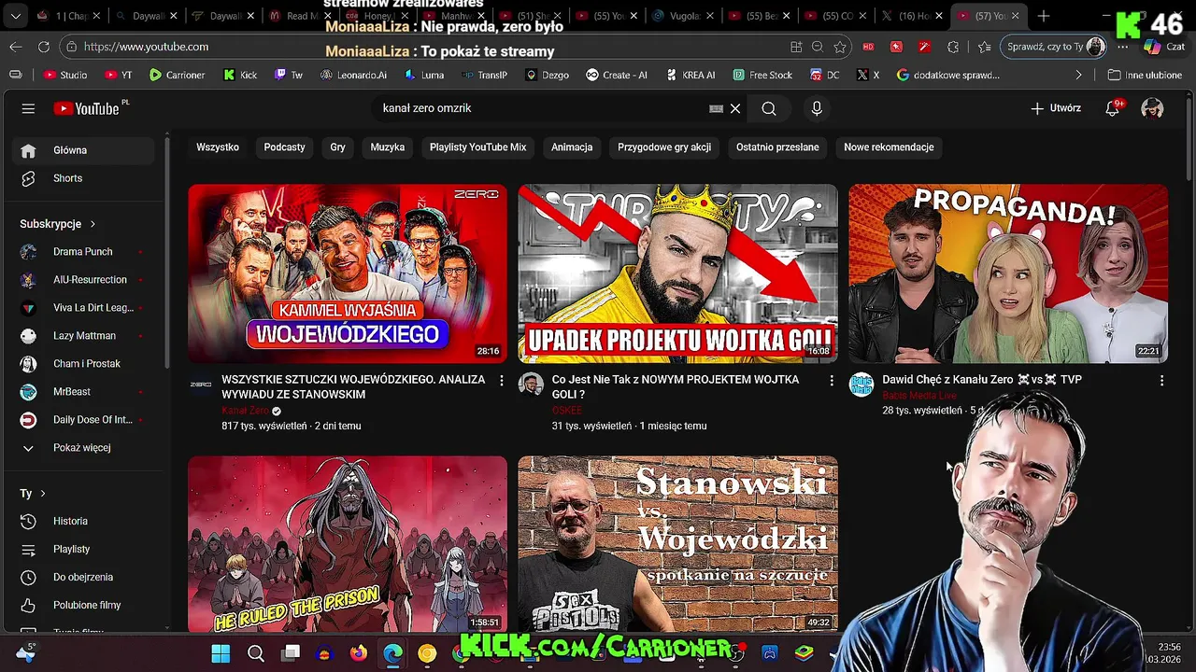Open Shorts in the sidebar
The height and width of the screenshot is (672, 1196).
84,178
